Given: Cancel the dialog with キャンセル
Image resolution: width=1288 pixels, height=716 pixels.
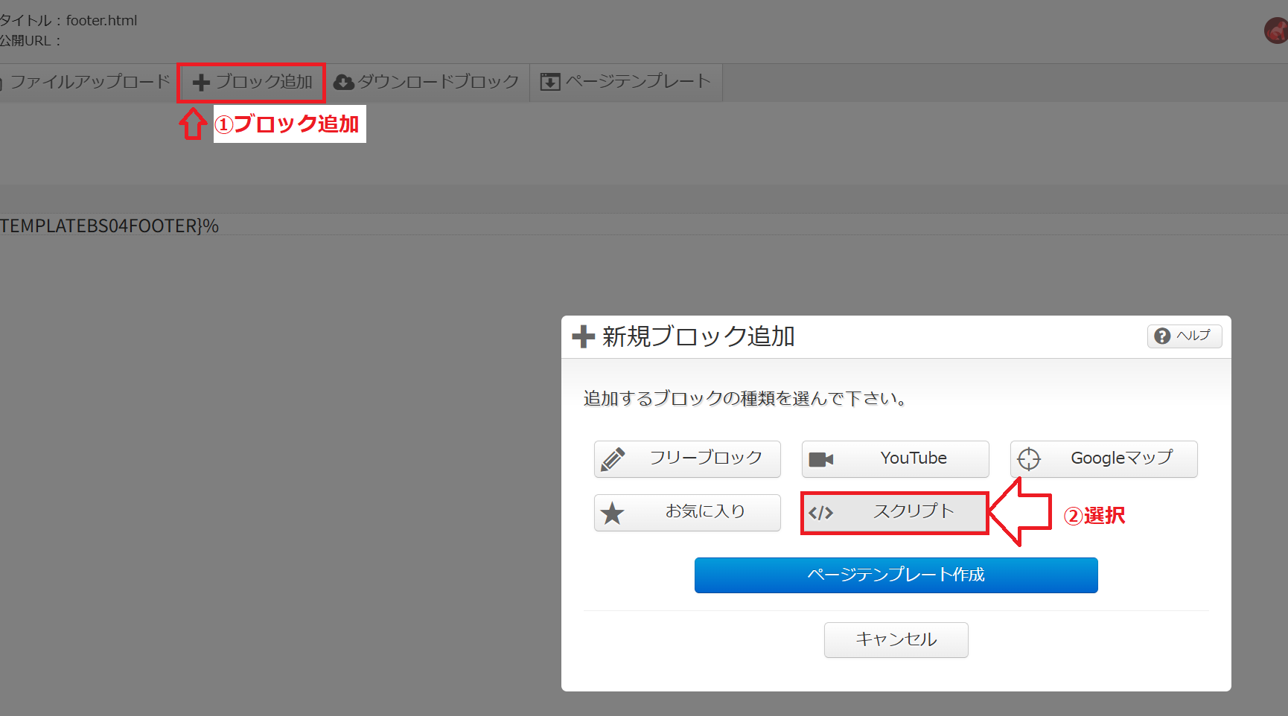Looking at the screenshot, I should 896,640.
